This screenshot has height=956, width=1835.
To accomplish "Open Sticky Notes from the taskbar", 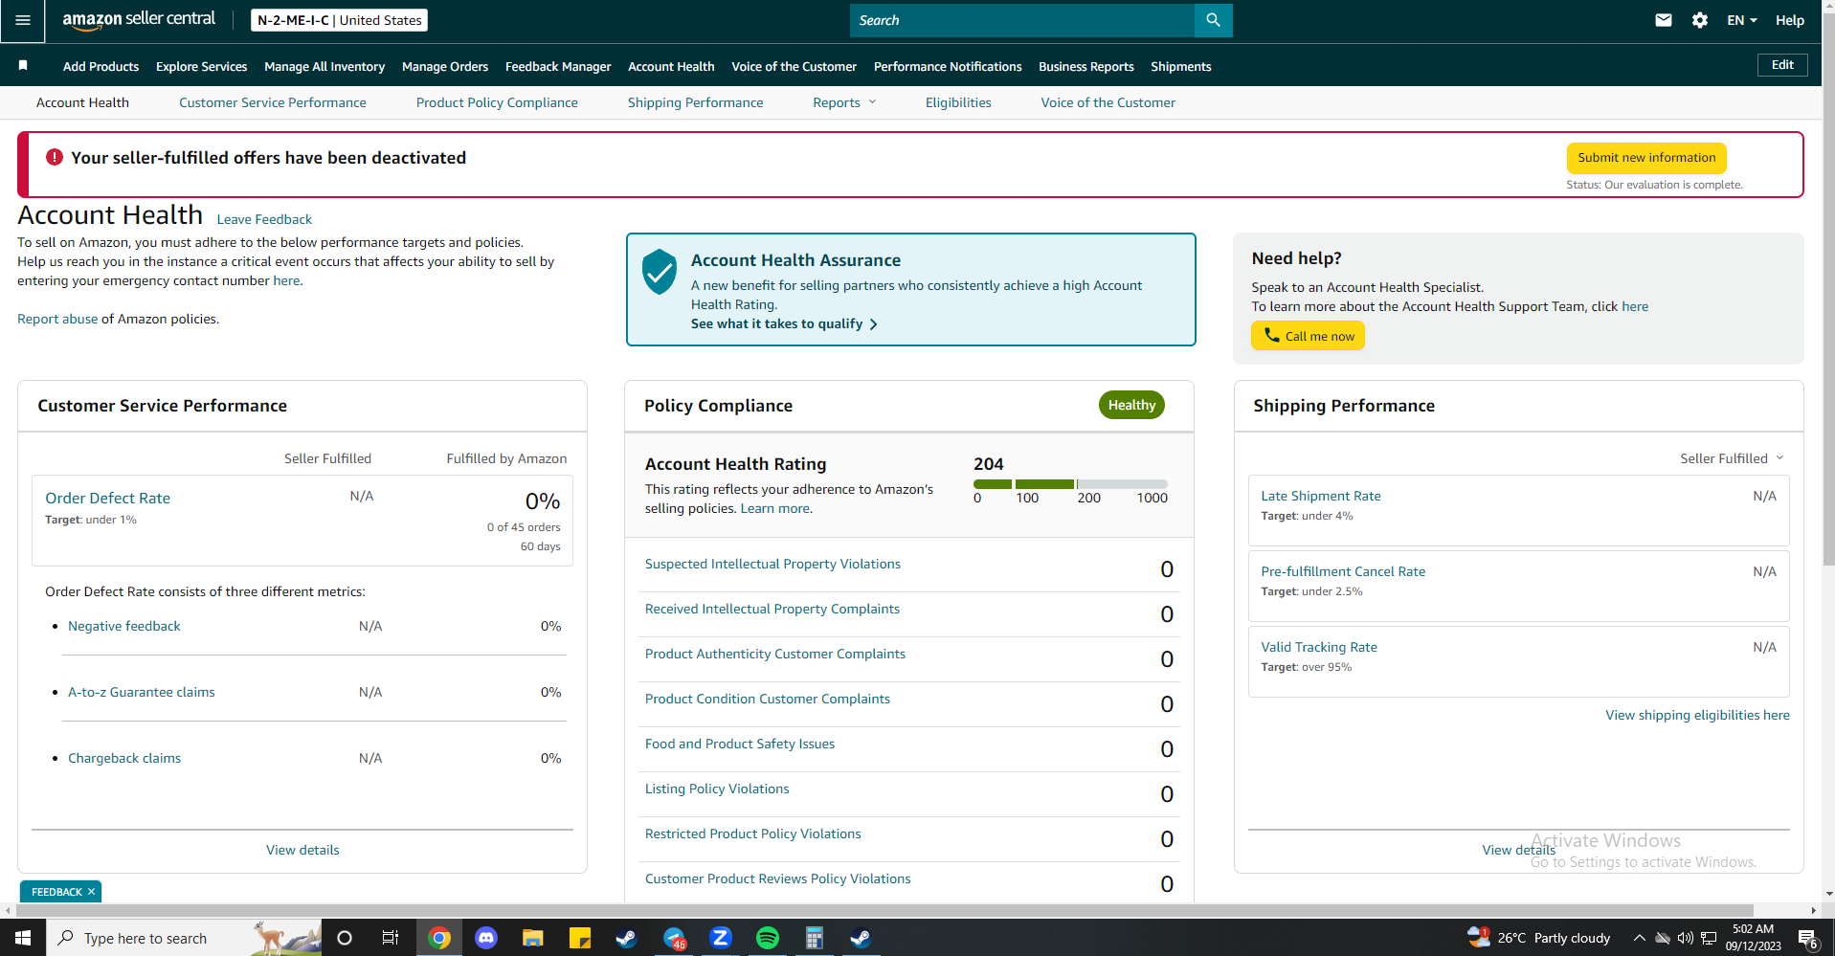I will point(580,938).
